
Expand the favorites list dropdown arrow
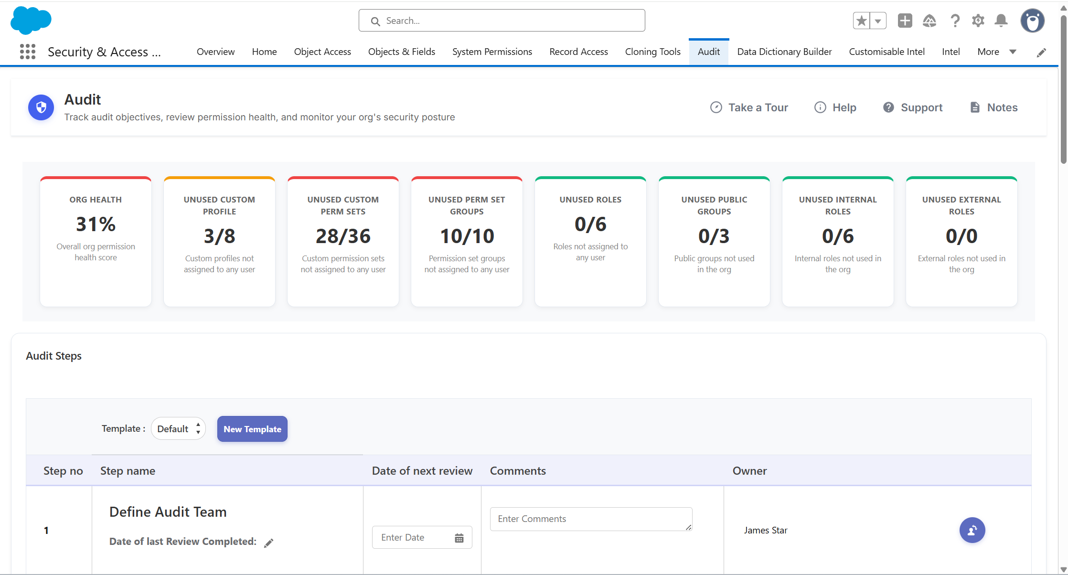pyautogui.click(x=878, y=21)
